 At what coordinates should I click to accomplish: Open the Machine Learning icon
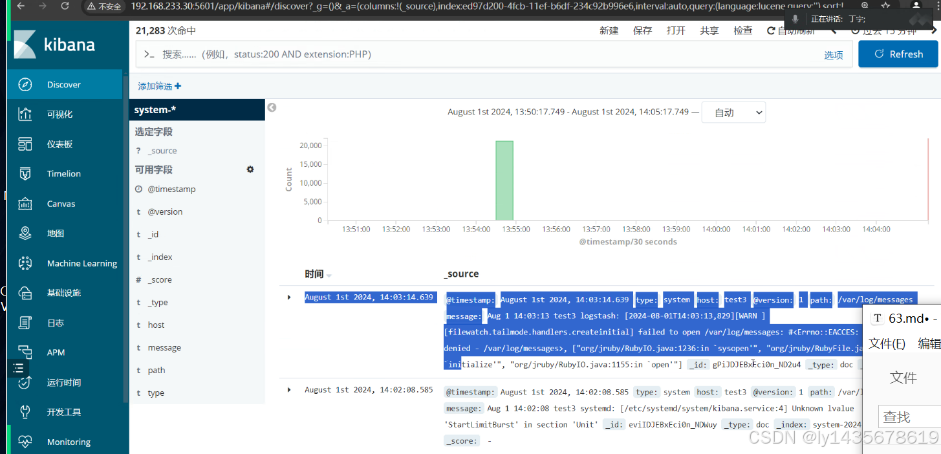(25, 263)
